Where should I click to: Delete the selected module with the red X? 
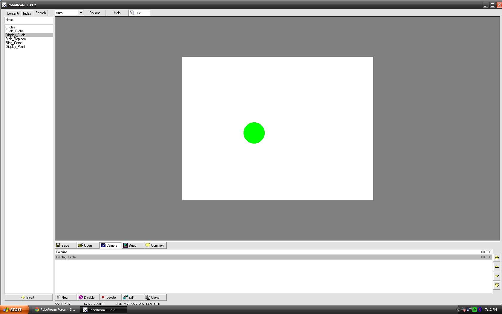tap(108, 298)
